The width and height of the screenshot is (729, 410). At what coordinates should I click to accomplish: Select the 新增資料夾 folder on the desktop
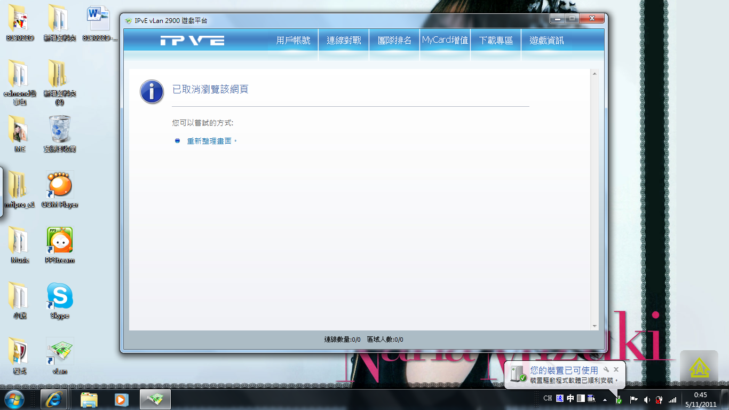[x=59, y=23]
